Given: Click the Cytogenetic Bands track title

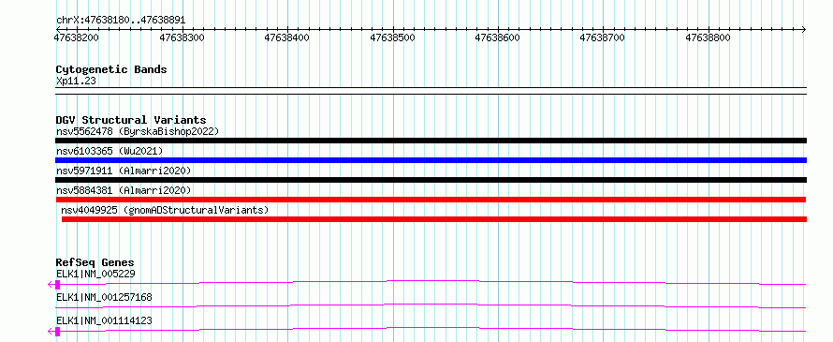Looking at the screenshot, I should [111, 69].
